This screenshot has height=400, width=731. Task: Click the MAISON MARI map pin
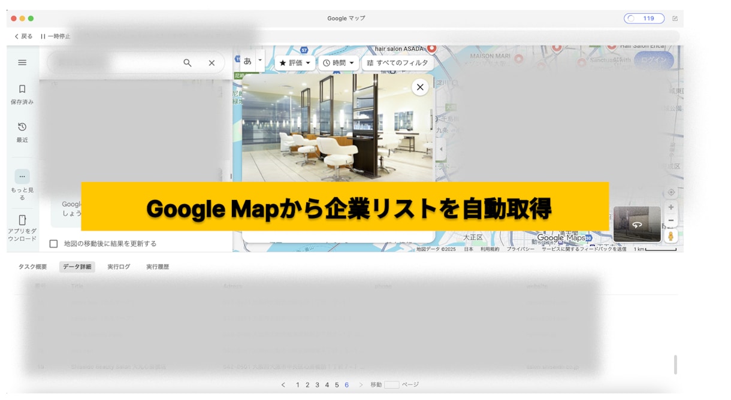pos(519,59)
